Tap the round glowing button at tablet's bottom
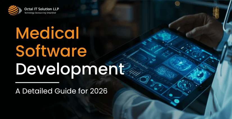This screenshot has height=119, width=232. [x=176, y=100]
